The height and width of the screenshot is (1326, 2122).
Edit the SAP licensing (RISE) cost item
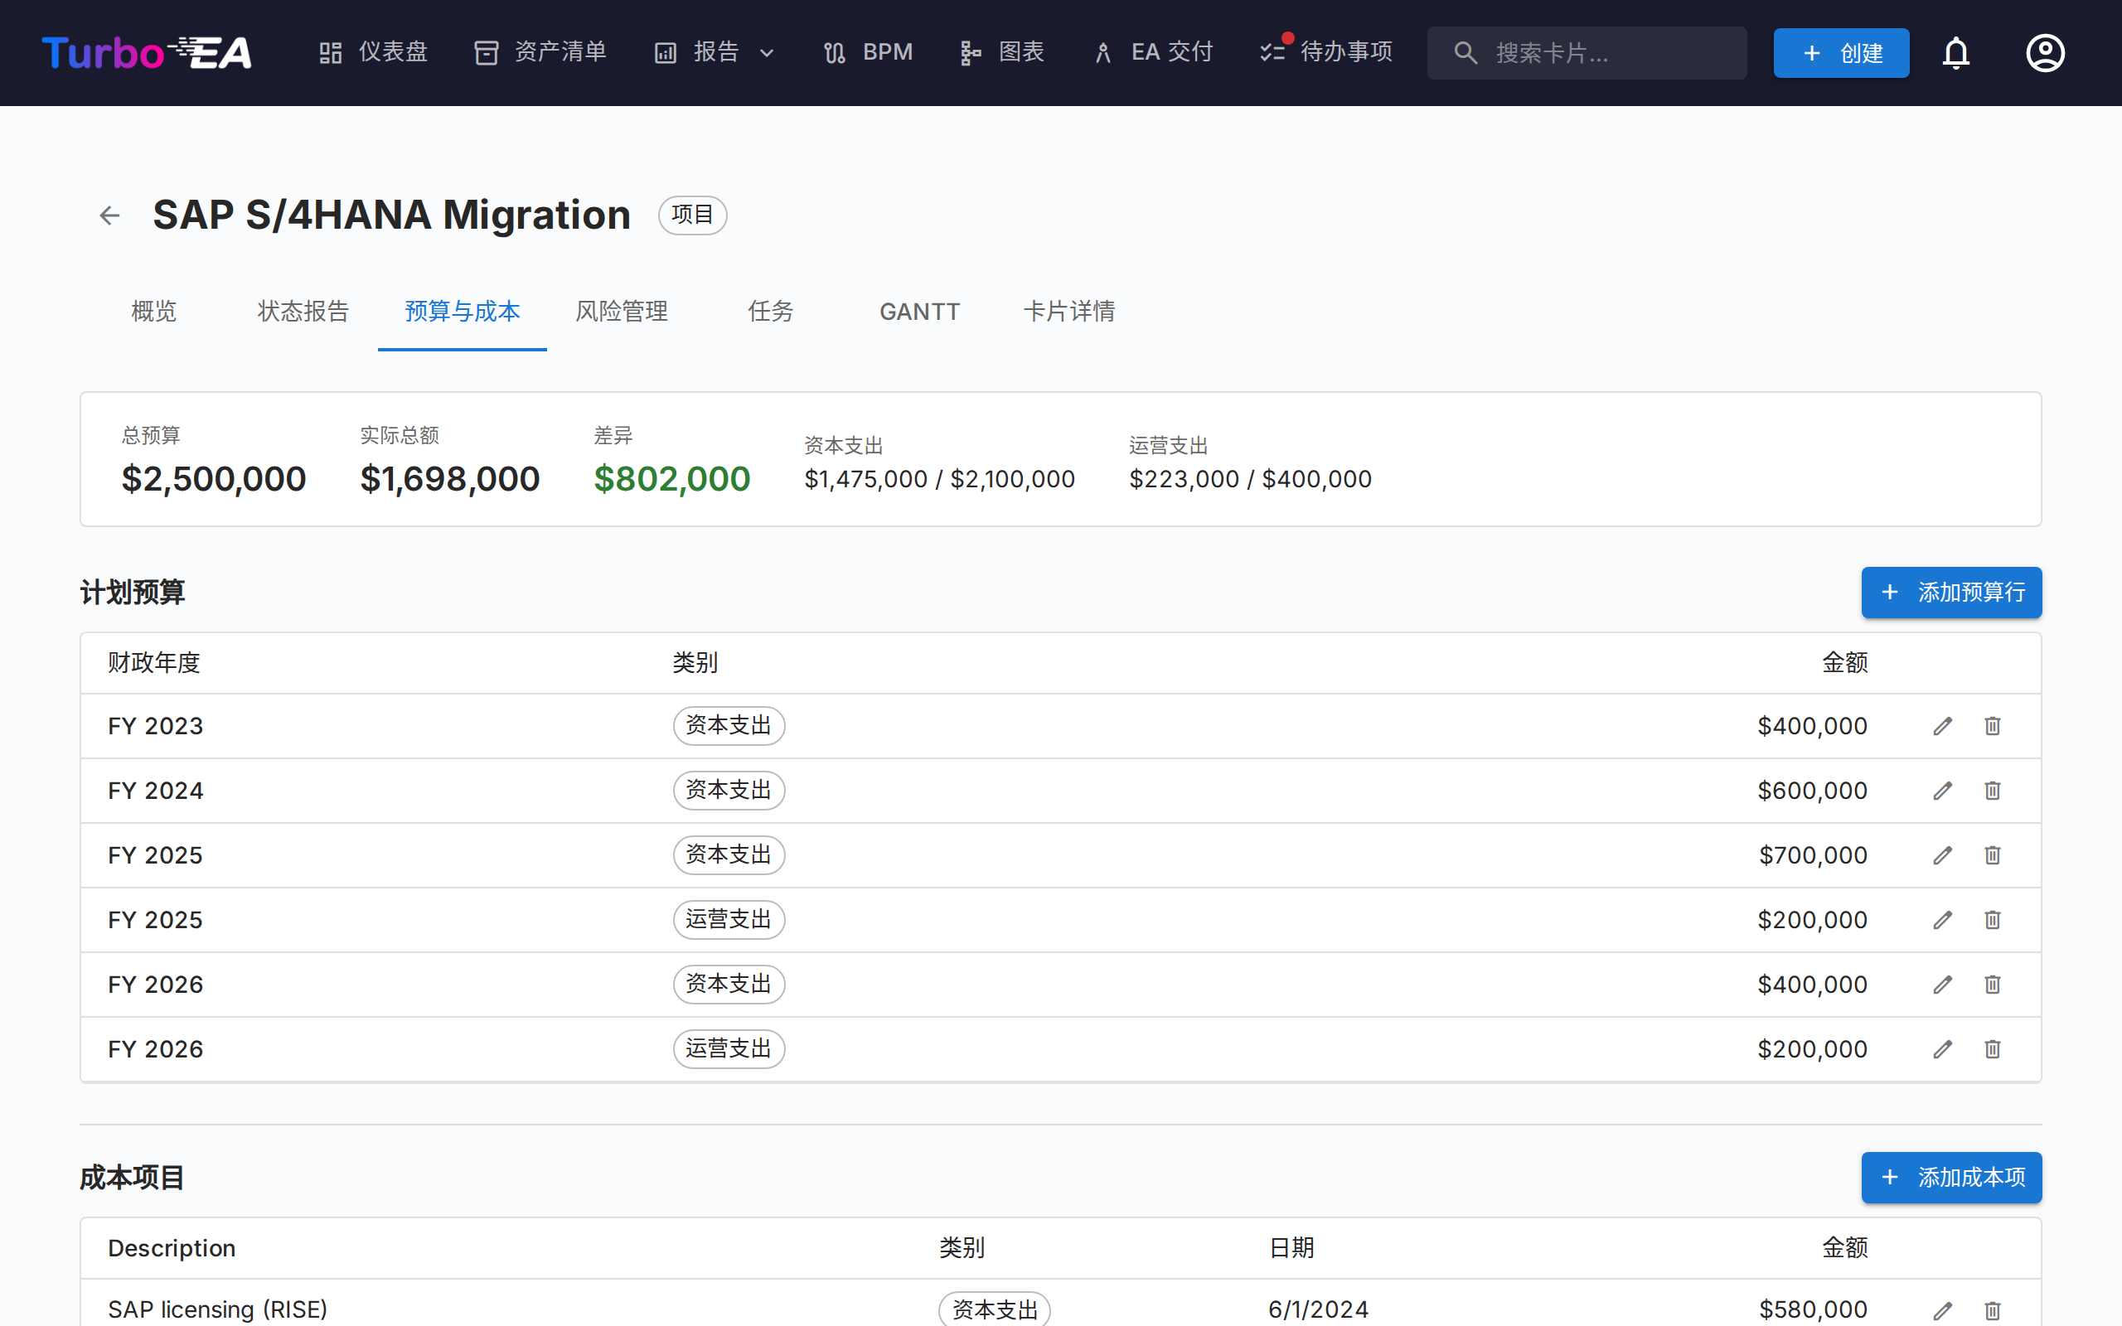click(x=1942, y=1310)
